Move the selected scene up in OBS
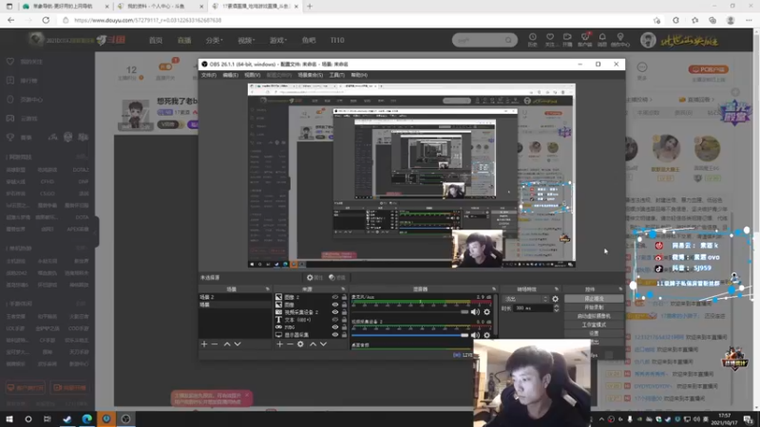The image size is (760, 427). (x=227, y=343)
